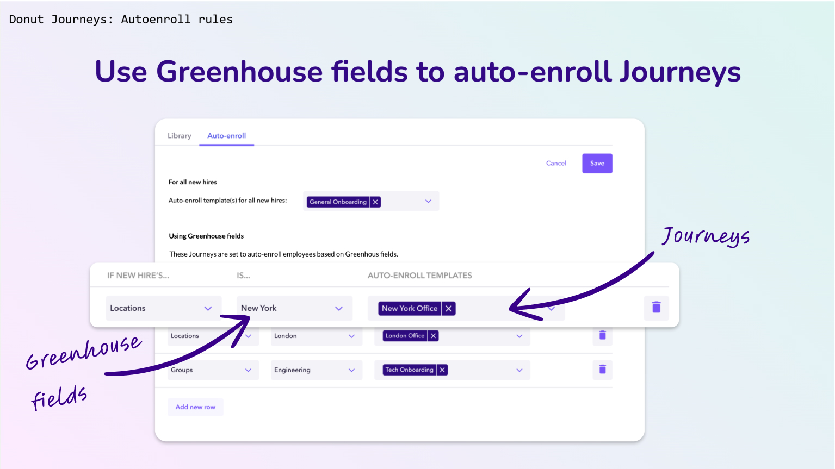Delete the Engineering Groups rule row

602,370
